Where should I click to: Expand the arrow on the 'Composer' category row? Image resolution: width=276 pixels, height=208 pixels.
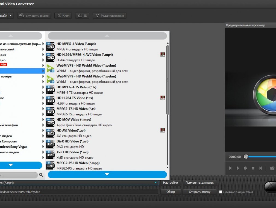(x=43, y=141)
